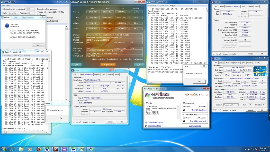
Task: Open the Processor #1 selection dropdown in CPU-Z
Action: [231, 105]
